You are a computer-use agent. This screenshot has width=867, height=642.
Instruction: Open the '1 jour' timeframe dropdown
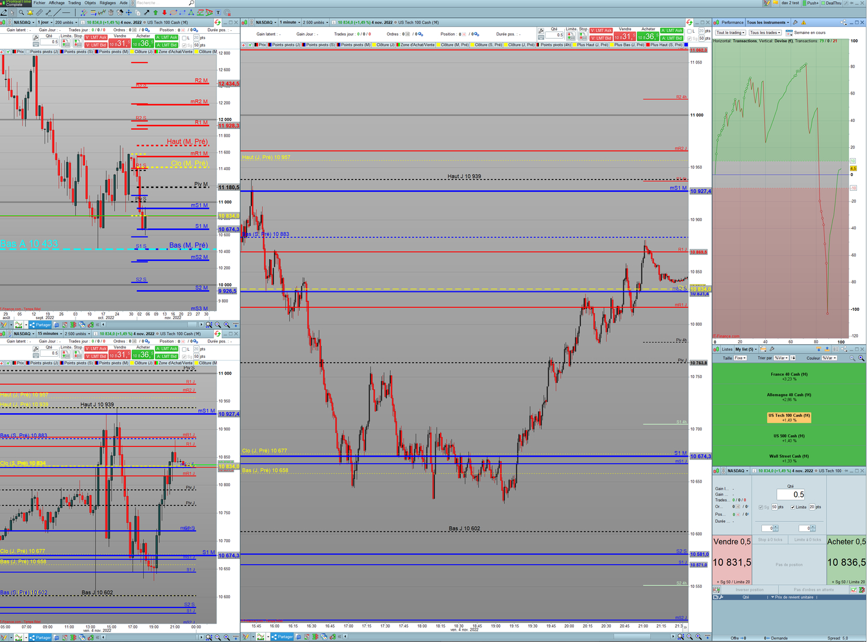coord(45,23)
